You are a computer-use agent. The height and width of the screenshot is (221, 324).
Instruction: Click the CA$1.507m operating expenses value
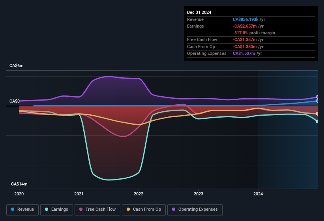[244, 54]
